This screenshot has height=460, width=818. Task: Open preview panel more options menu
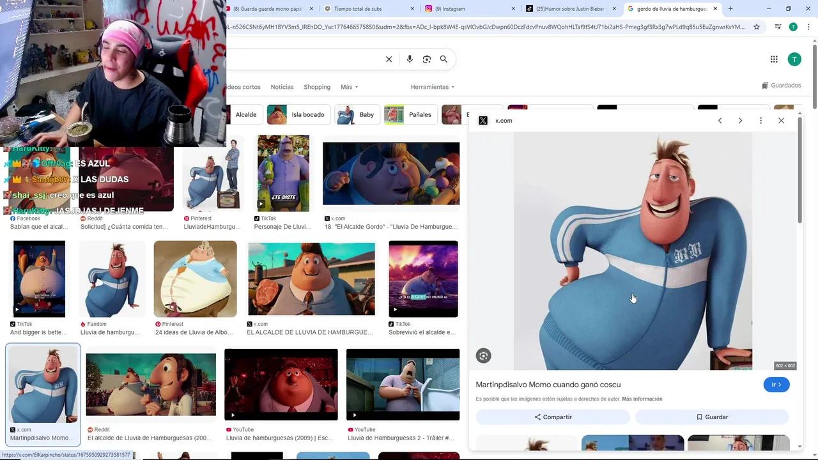click(760, 121)
